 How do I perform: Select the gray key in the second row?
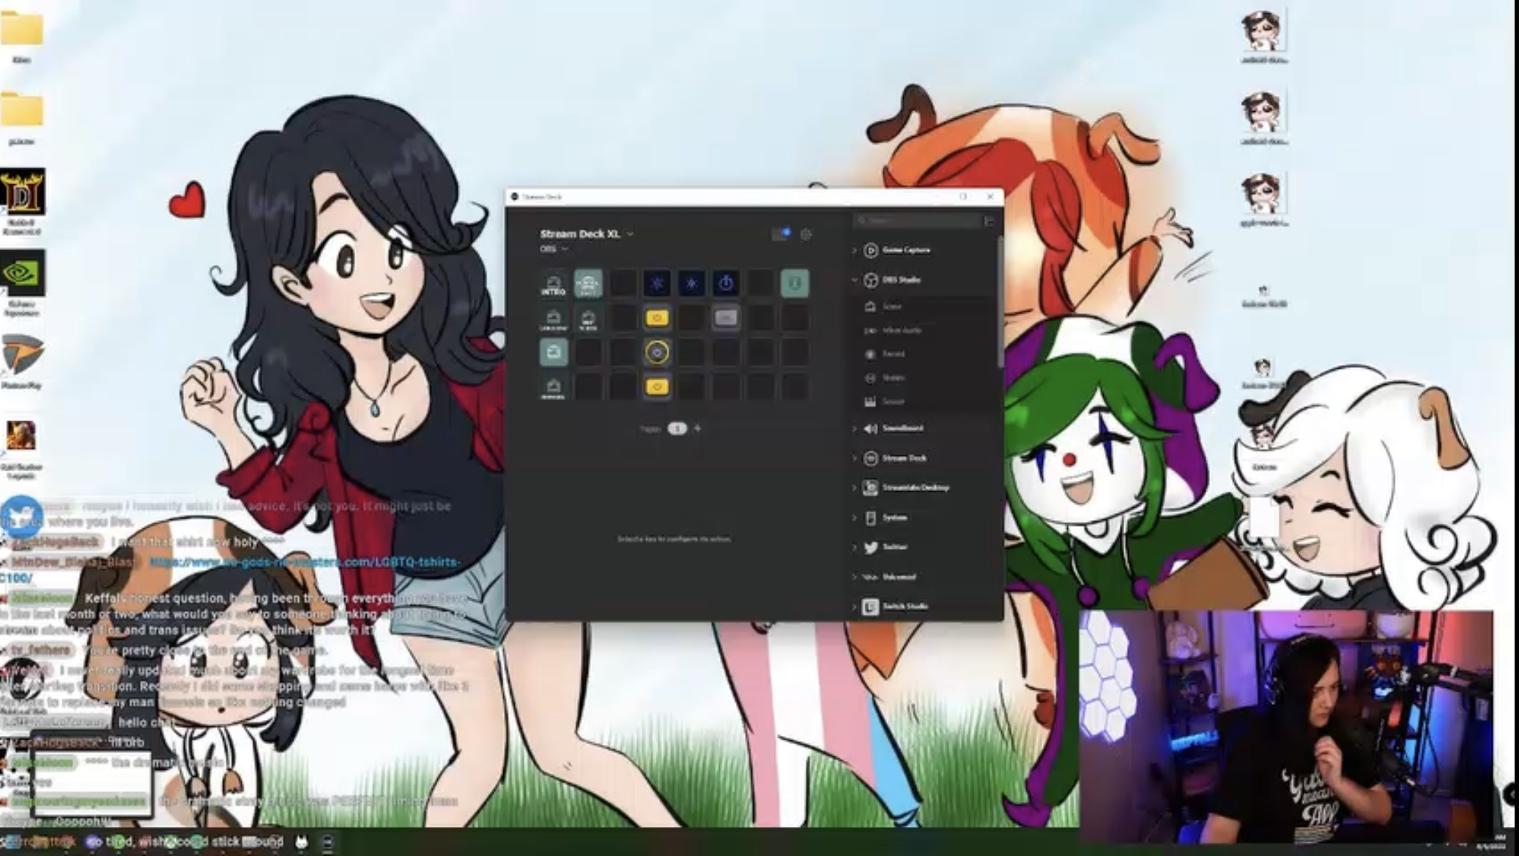pos(726,318)
